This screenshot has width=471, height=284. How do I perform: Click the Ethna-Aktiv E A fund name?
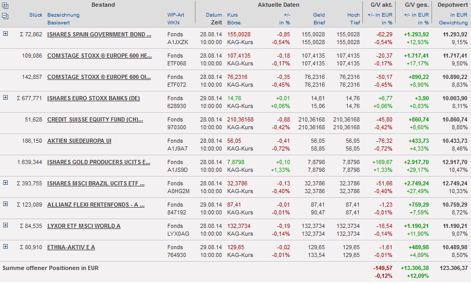click(71, 247)
